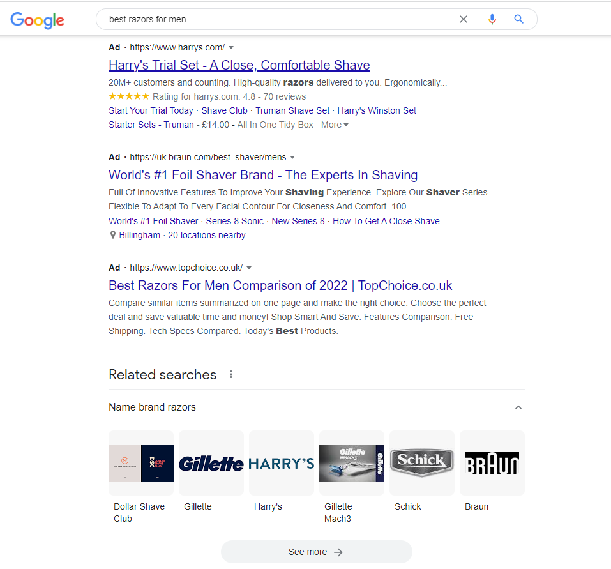Start voice search with microphone icon

(492, 19)
